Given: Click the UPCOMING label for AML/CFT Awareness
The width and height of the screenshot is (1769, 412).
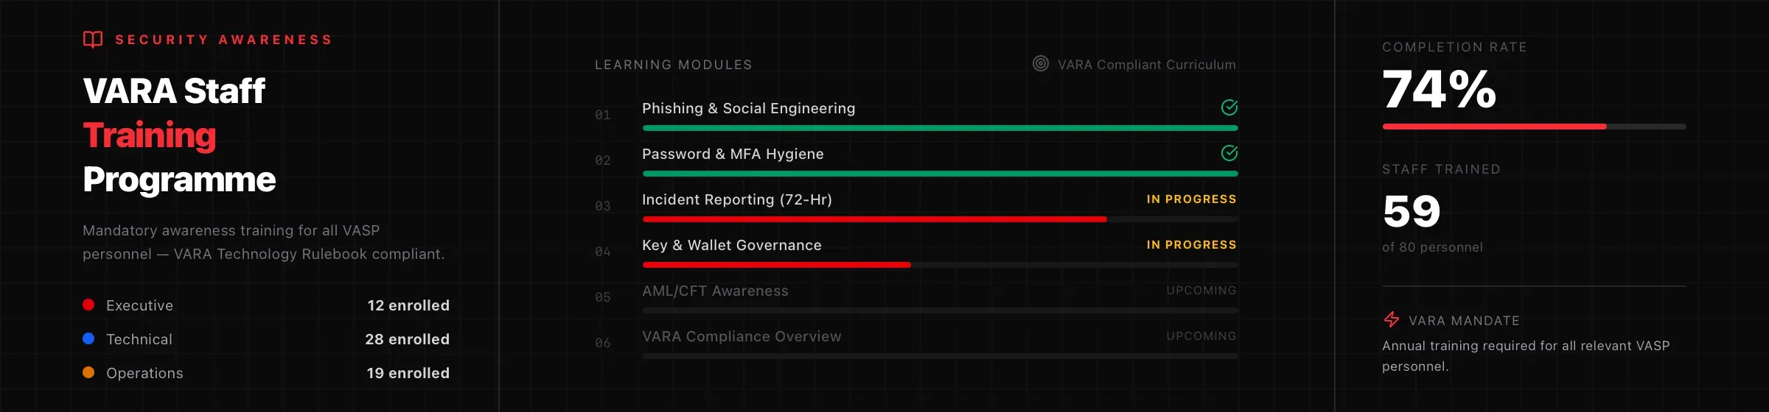Looking at the screenshot, I should tap(1201, 291).
